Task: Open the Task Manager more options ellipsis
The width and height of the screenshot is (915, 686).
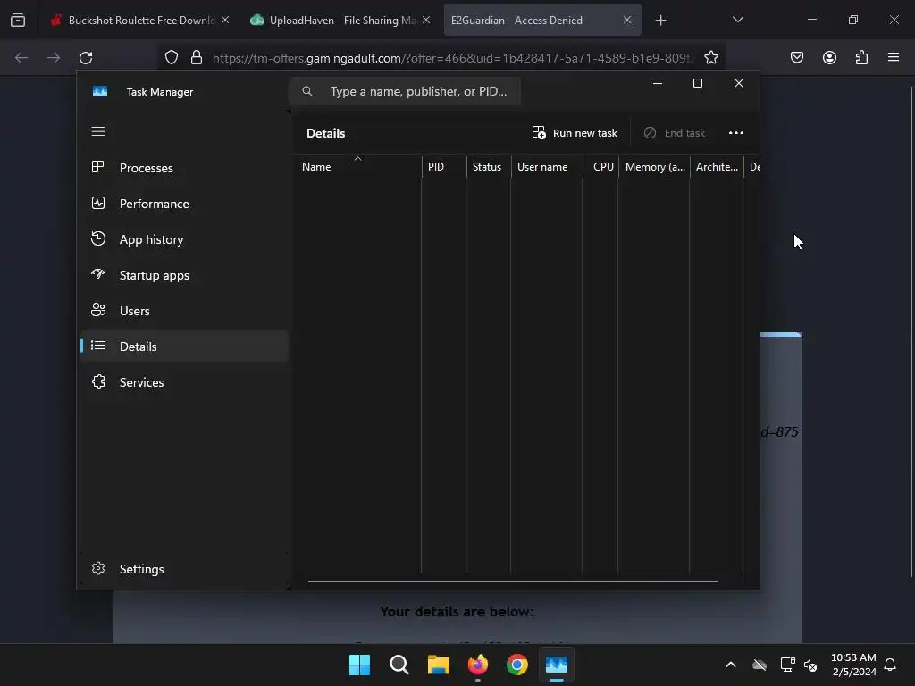Action: (x=736, y=133)
